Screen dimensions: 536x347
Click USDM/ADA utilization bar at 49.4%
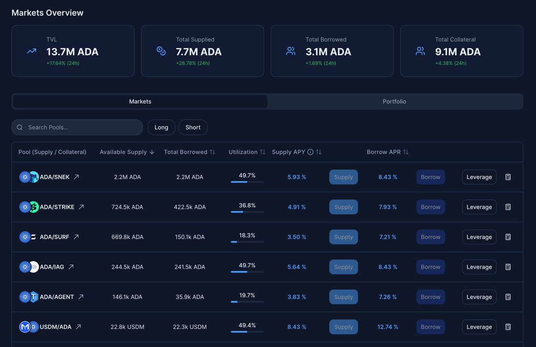[x=247, y=332]
